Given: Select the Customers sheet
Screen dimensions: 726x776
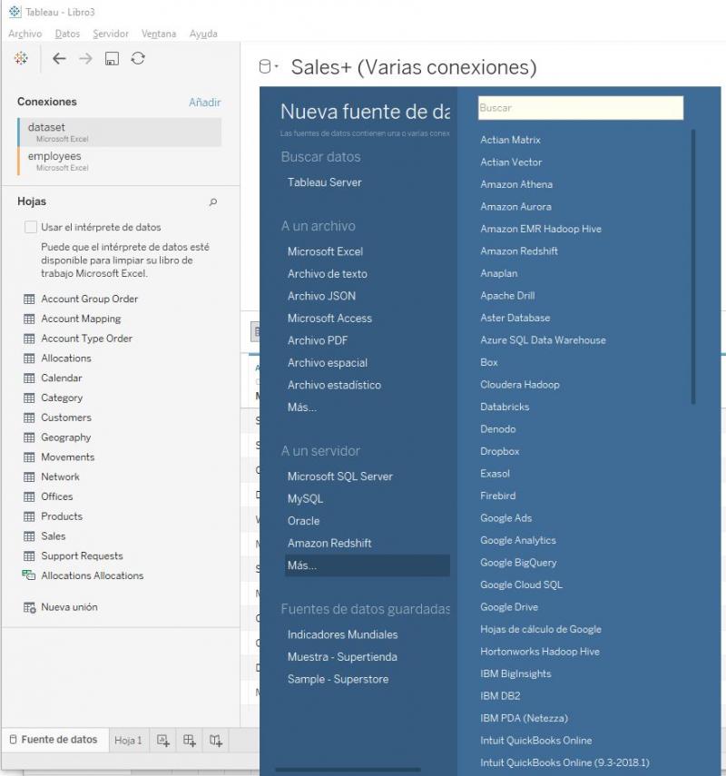Looking at the screenshot, I should pos(66,417).
